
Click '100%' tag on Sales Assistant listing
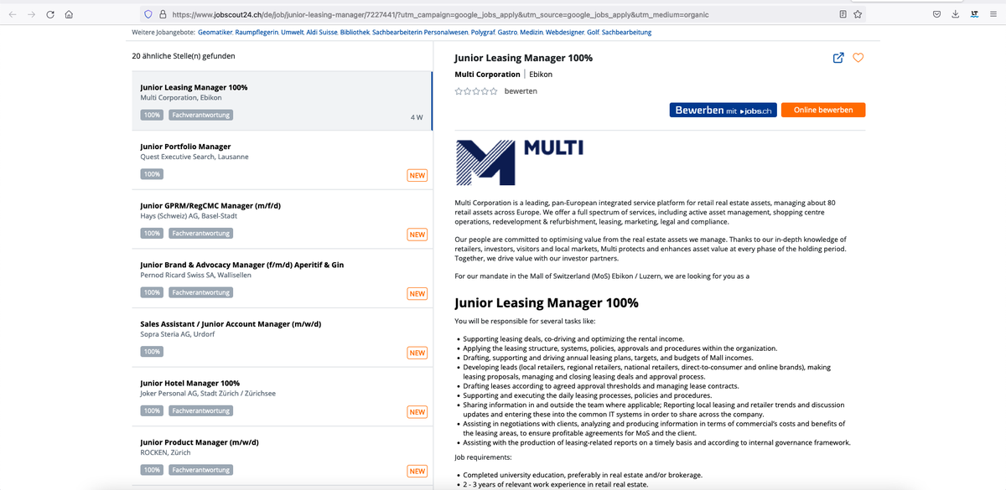pyautogui.click(x=152, y=352)
